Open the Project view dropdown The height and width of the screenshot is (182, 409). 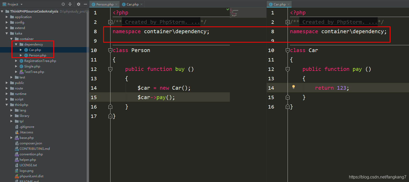21,4
